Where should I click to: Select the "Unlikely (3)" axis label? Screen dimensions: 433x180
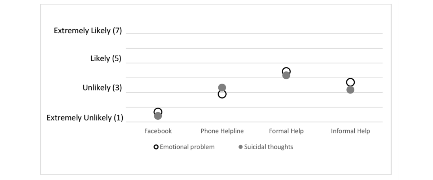pyautogui.click(x=102, y=88)
